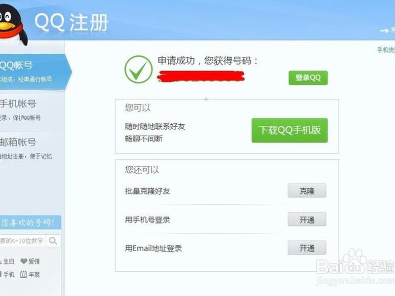The height and width of the screenshot is (296, 395).
Task: Click the QQ注册 page title
Action: (x=71, y=23)
